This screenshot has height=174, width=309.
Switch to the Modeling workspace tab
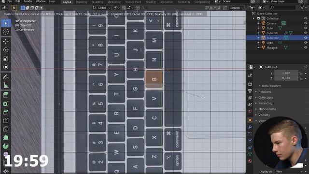[82, 2]
